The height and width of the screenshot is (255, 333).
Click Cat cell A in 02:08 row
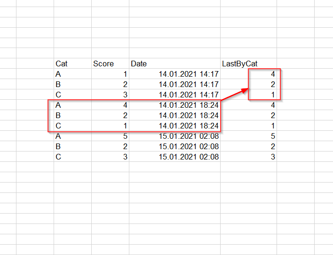[x=72, y=136]
